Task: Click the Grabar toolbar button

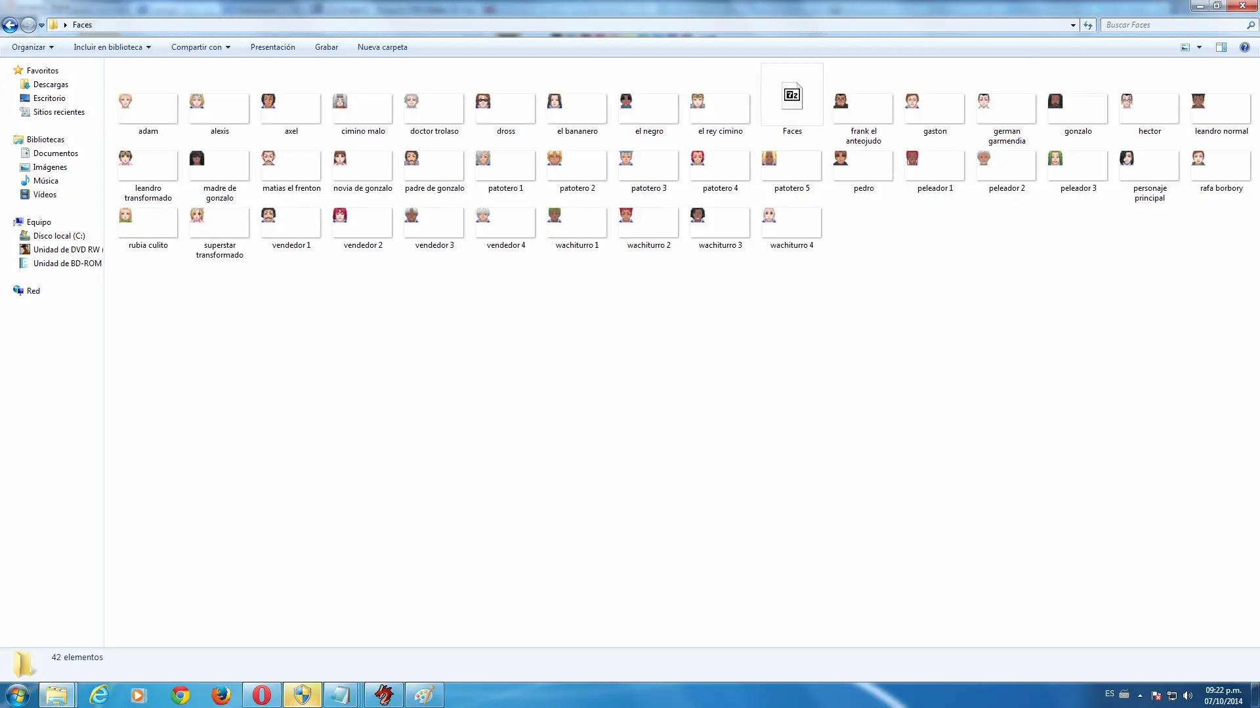Action: click(x=326, y=47)
